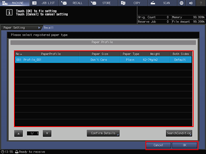Select the Profile_001 paper profile row
This screenshot has height=154, width=206.
103,60
